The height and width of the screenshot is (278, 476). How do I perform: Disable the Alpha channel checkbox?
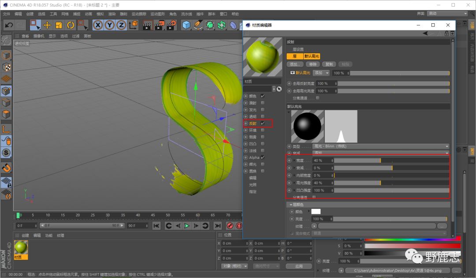(x=263, y=157)
